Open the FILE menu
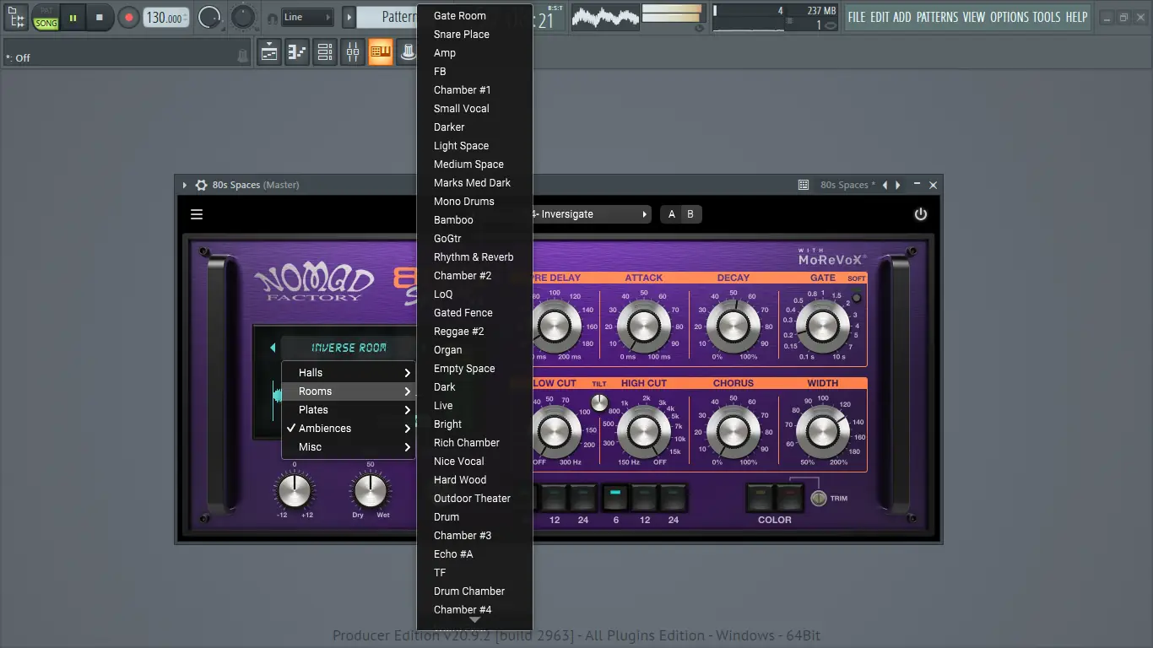Screen dimensions: 1153x648 coord(857,17)
